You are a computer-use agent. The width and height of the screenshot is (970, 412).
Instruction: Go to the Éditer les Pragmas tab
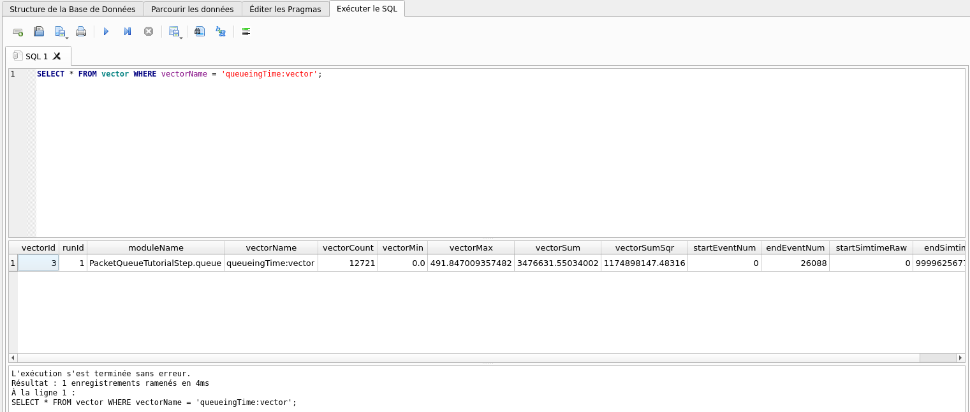[285, 9]
